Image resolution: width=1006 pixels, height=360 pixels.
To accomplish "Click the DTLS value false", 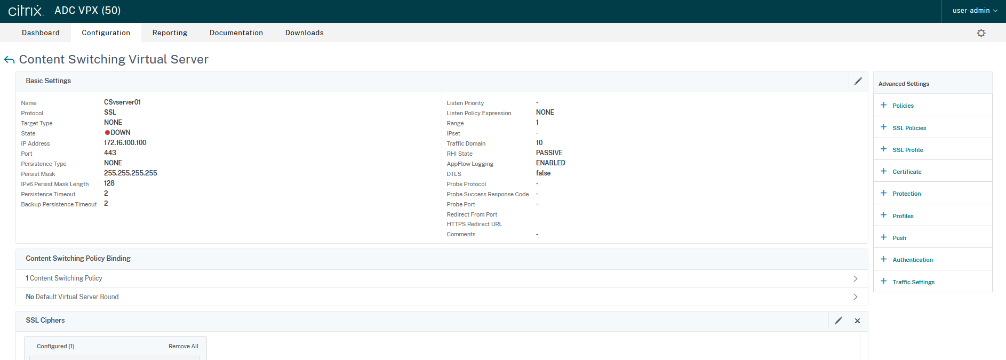I will [x=543, y=173].
